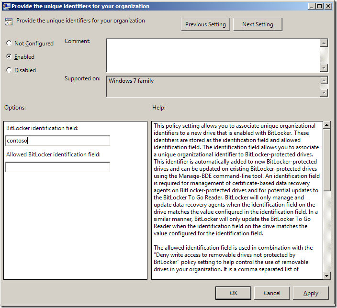337x308 pixels.
Task: Select the Enabled radio button
Action: tap(9, 57)
